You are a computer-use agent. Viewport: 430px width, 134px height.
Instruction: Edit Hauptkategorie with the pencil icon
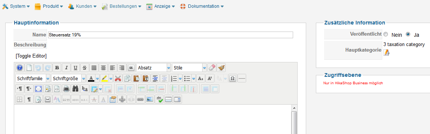(x=386, y=52)
